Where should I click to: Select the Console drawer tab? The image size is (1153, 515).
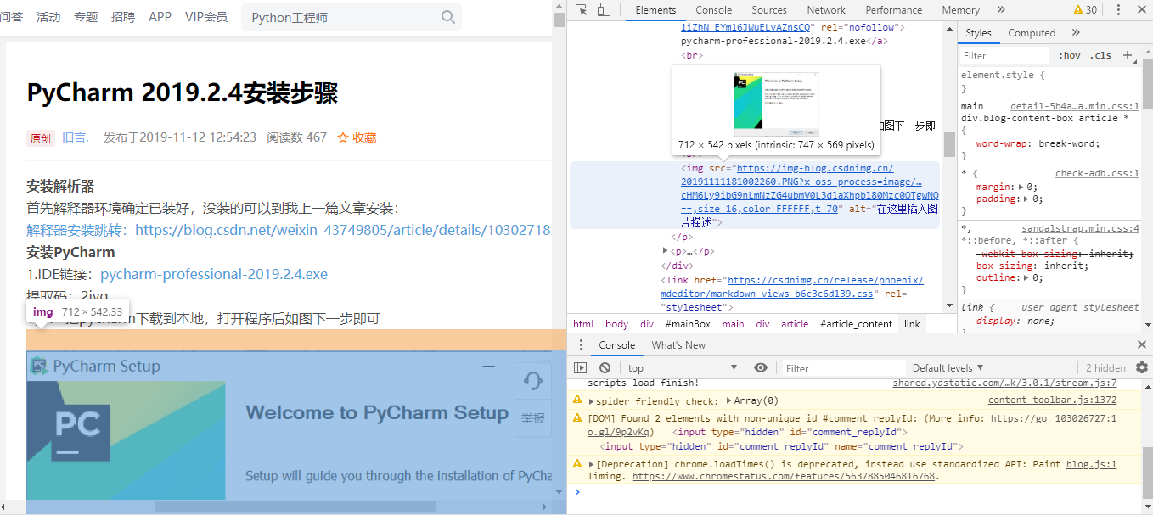(x=616, y=344)
